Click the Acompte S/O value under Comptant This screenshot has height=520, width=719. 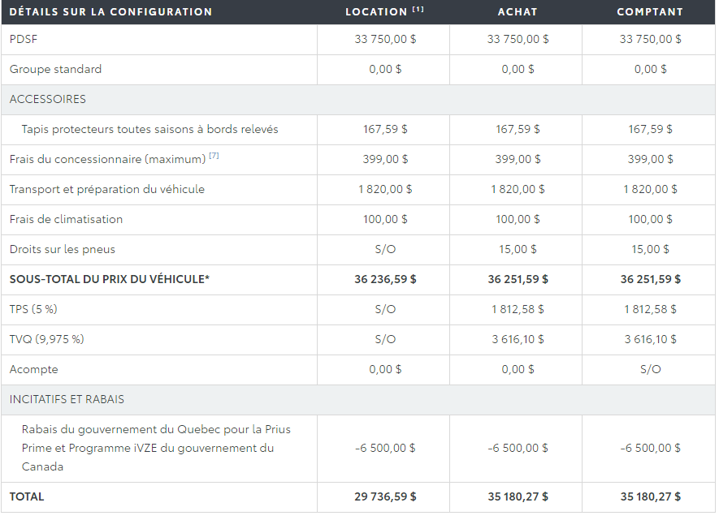[x=650, y=369]
